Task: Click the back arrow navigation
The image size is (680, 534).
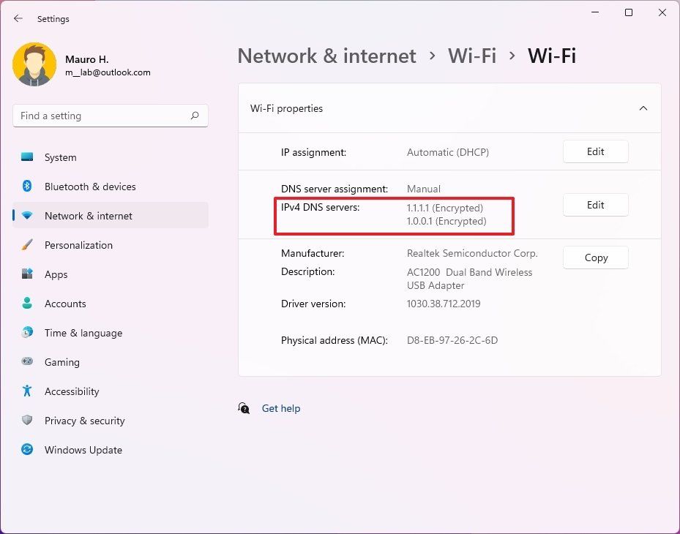Action: pos(18,18)
